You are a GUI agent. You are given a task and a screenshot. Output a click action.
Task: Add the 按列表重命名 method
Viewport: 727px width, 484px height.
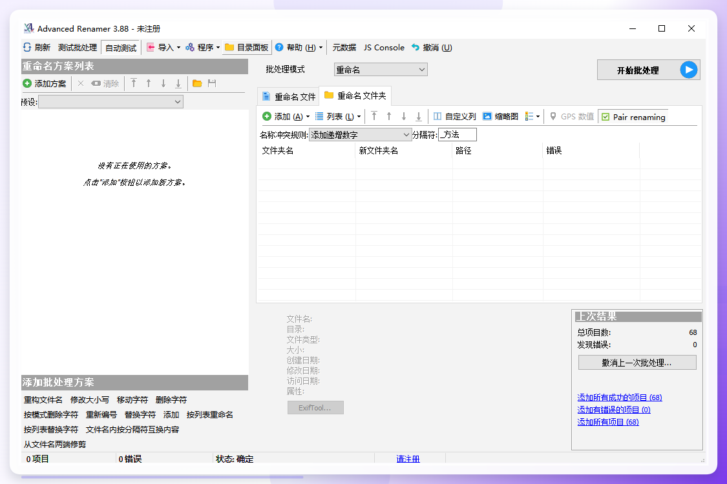point(209,414)
